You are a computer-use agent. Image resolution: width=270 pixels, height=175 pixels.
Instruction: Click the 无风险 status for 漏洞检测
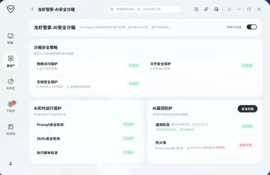click(x=247, y=127)
